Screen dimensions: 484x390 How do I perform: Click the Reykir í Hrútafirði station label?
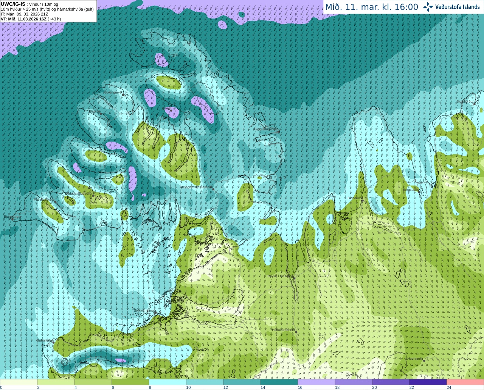[x=280, y=276]
